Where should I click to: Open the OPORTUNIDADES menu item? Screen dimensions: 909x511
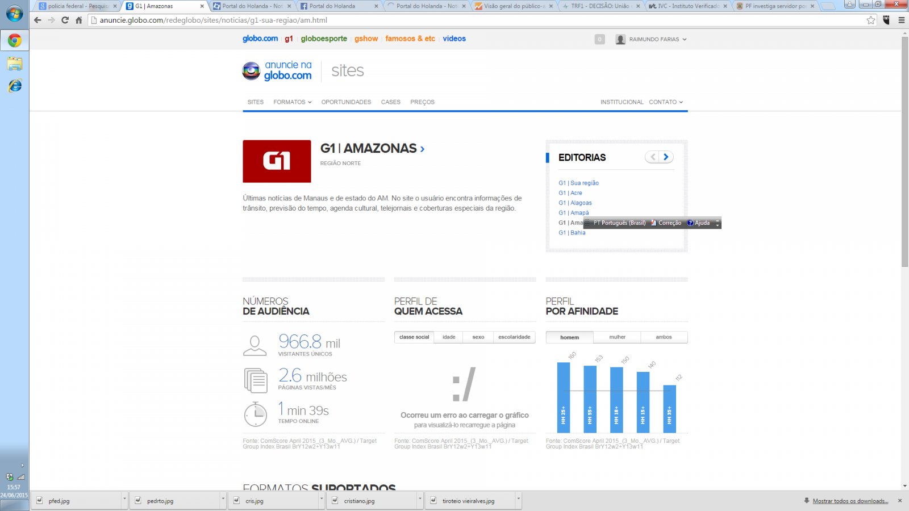346,102
